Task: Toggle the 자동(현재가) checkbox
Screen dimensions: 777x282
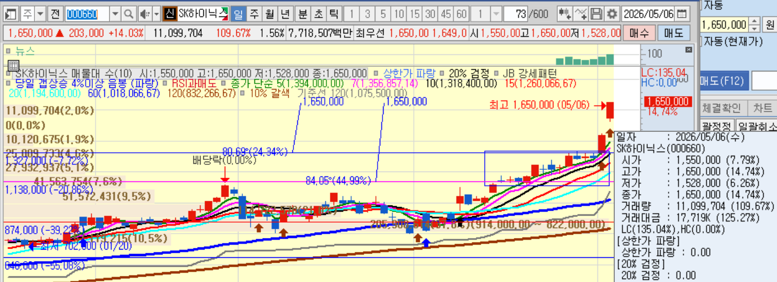Action: point(701,41)
